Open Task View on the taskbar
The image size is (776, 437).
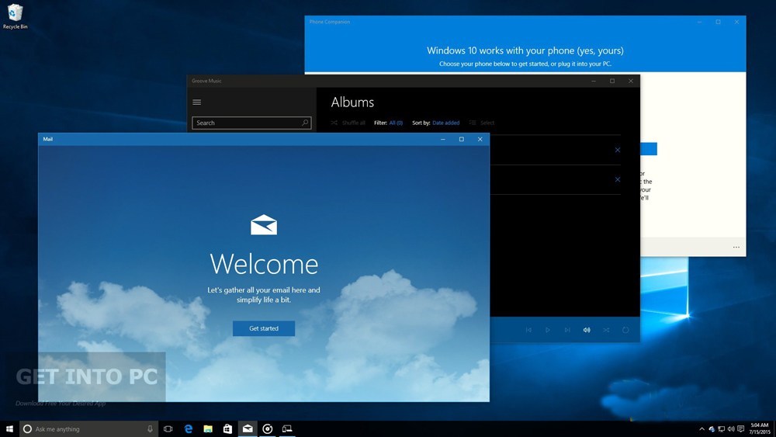point(168,429)
